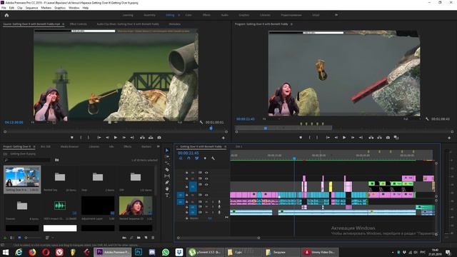This screenshot has height=257, width=457.
Task: Select the Hand tool
Action: (x=167, y=188)
